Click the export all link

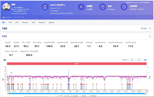pyautogui.click(x=143, y=28)
